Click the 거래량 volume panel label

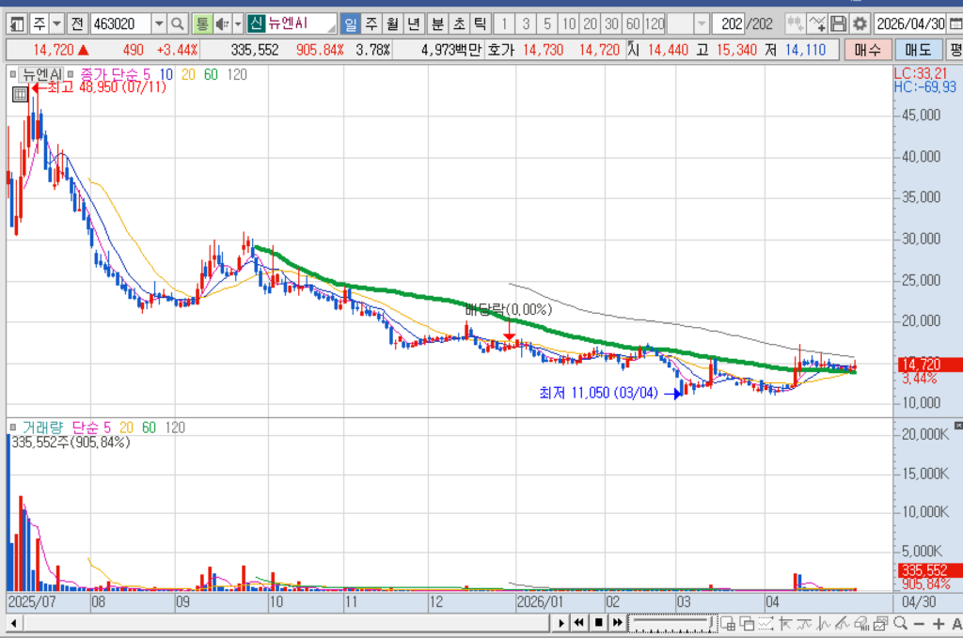click(42, 427)
